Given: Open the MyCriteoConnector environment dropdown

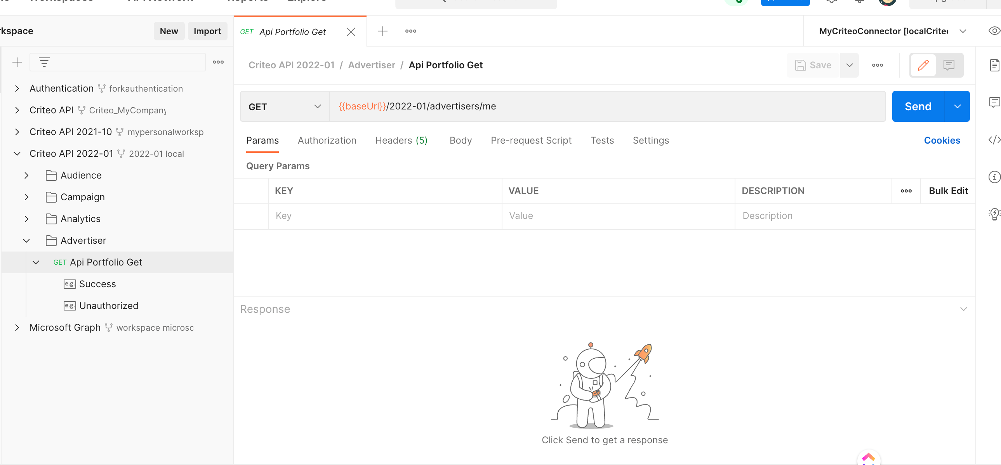Looking at the screenshot, I should [x=893, y=31].
